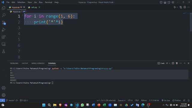Viewport: 192px width, 108px height.
Task: Open the View menu
Action: (30, 2)
